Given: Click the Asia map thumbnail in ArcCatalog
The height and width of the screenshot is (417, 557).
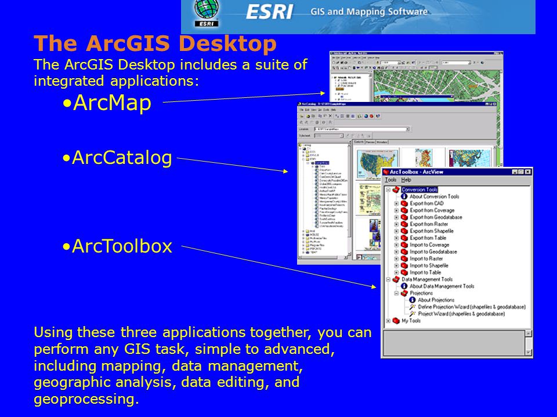Looking at the screenshot, I should [469, 158].
